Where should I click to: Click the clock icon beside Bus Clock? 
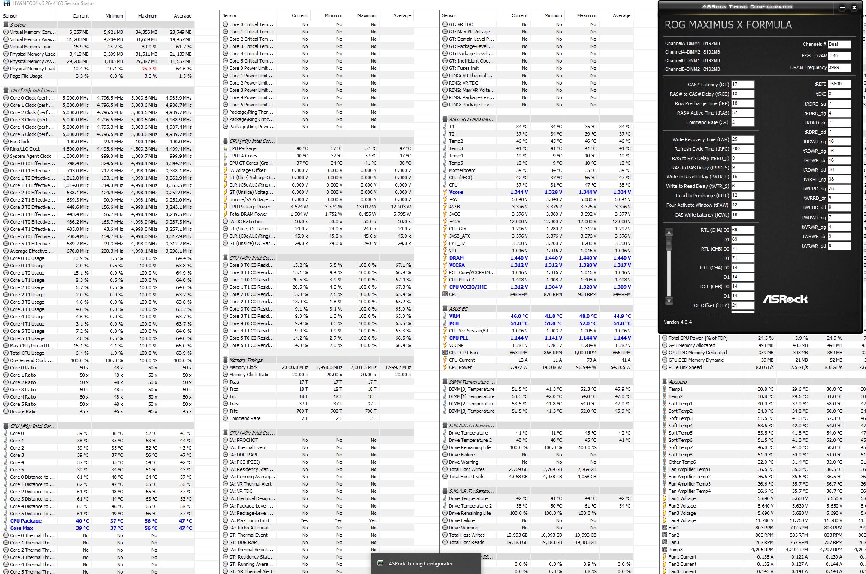[x=6, y=142]
